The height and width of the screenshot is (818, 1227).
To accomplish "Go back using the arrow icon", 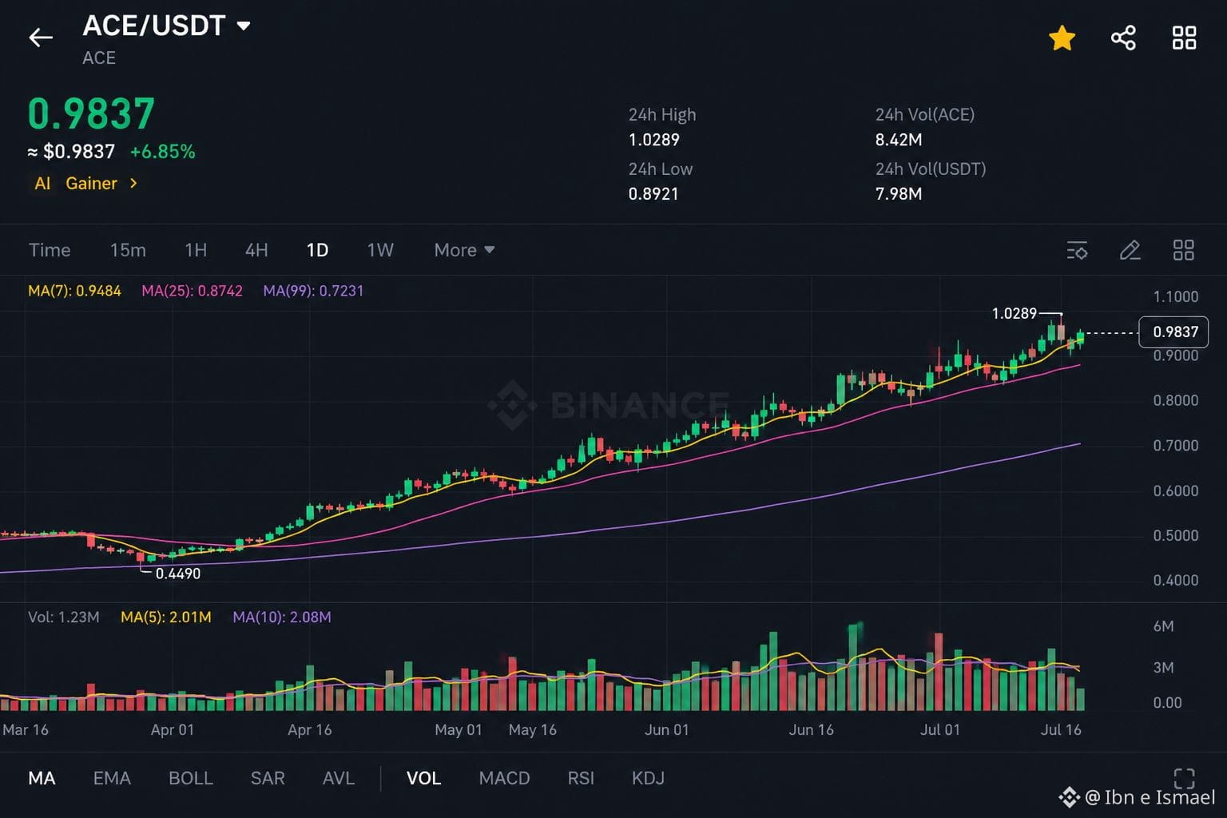I will point(40,37).
